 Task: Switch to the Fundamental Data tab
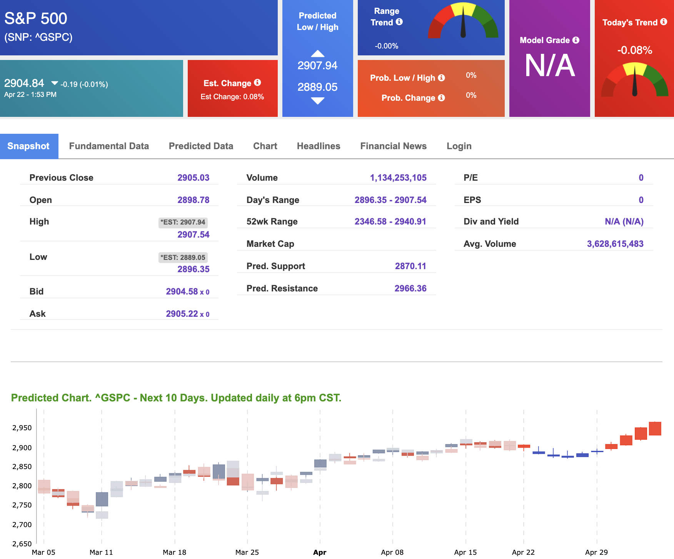(x=109, y=146)
